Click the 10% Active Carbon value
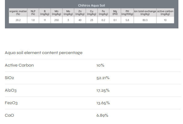 [100, 65]
